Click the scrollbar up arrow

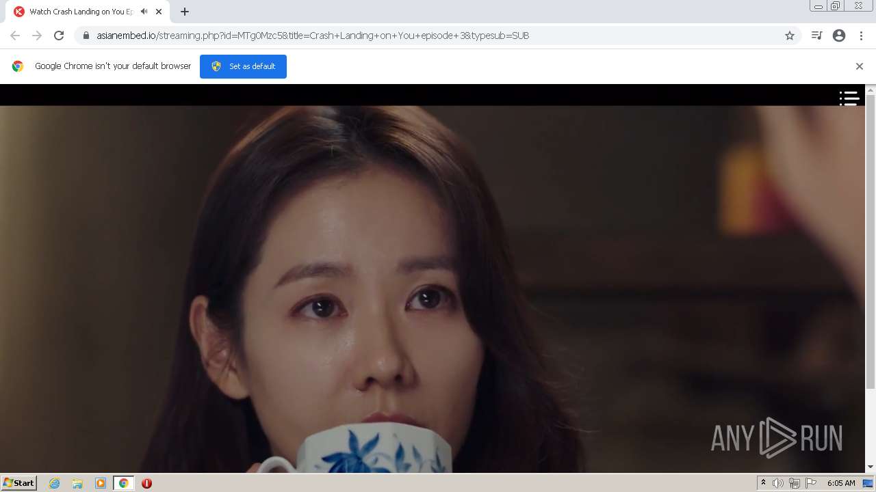pyautogui.click(x=871, y=90)
